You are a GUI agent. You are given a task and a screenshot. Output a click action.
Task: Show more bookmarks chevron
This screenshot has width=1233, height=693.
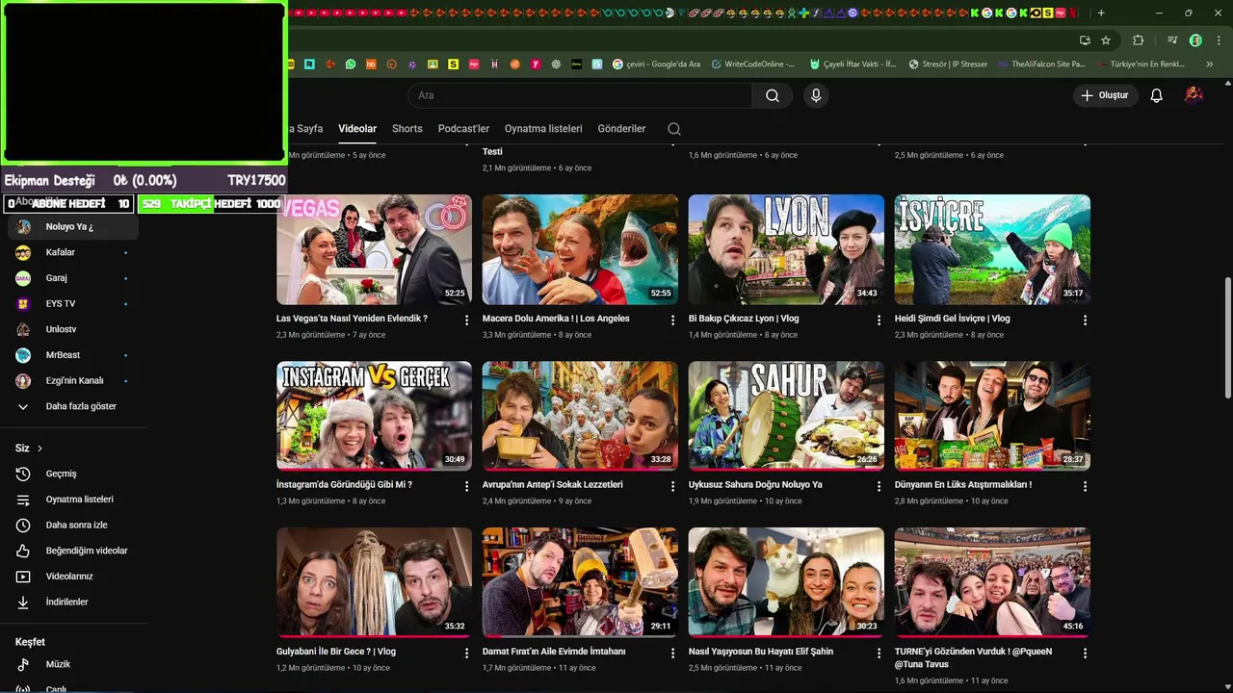click(1210, 64)
